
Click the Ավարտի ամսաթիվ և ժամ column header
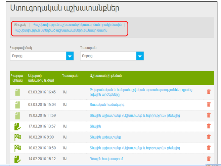[x=41, y=78]
